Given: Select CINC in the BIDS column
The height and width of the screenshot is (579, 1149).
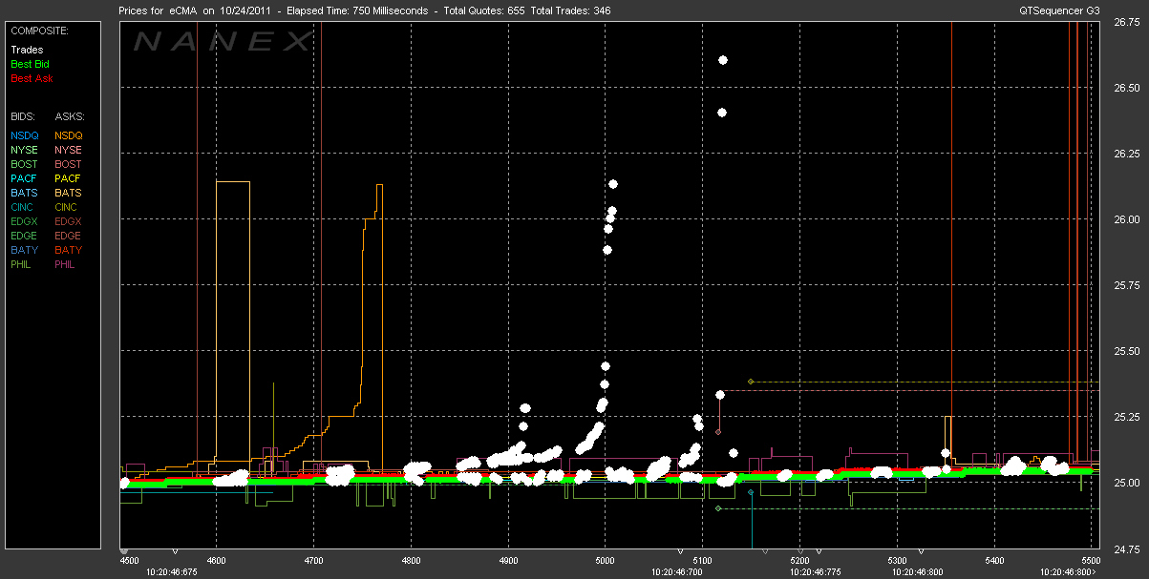Looking at the screenshot, I should tap(24, 207).
